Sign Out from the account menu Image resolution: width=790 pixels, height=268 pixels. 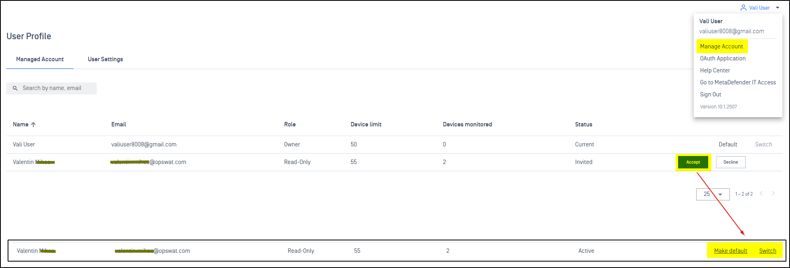pyautogui.click(x=710, y=94)
